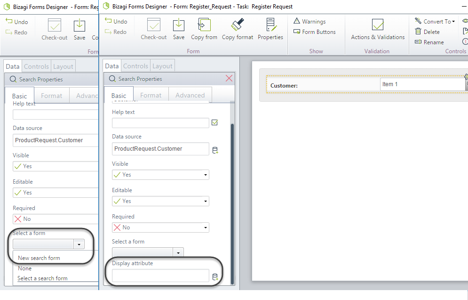Click the Editable dropdown in the left window
468x300 pixels.
pos(56,193)
